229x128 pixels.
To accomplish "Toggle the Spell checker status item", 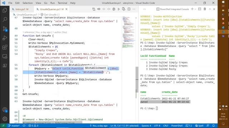I will [x=200, y=126].
